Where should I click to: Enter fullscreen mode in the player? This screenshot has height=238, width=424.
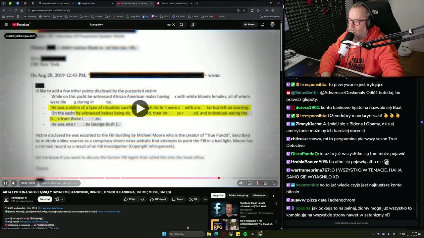tap(273, 183)
